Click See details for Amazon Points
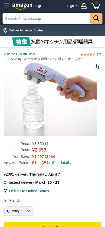The image size is (105, 227). point(61,163)
